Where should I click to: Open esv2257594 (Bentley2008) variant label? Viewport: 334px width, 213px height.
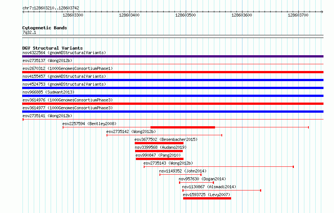[x=89, y=124]
